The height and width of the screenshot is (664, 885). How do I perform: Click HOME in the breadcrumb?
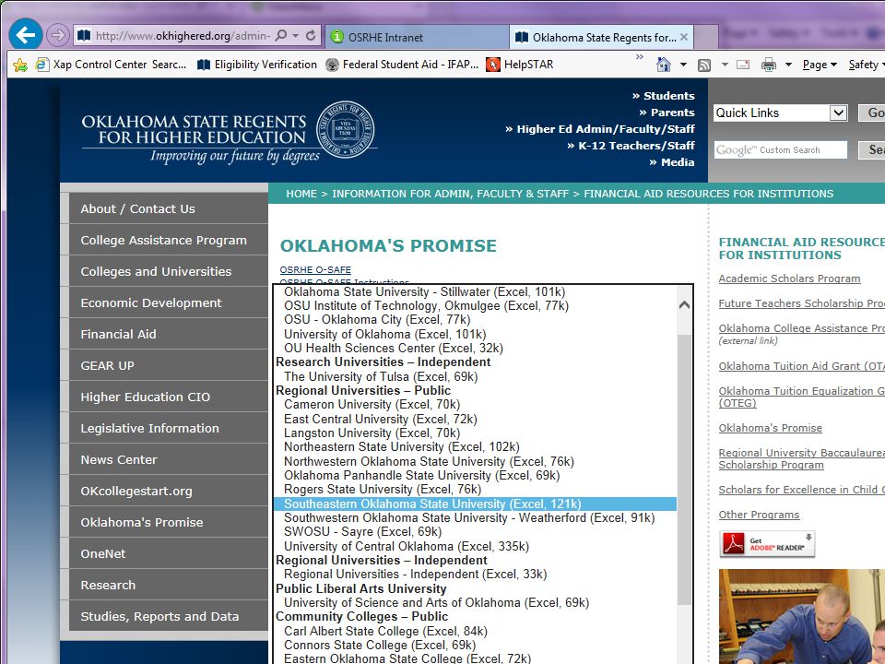tap(301, 194)
